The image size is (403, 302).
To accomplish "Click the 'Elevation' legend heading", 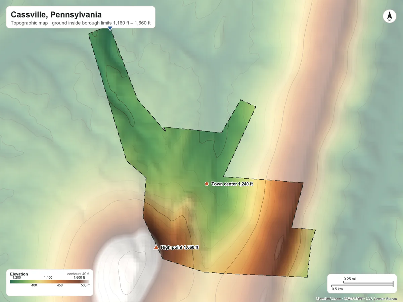I will [19, 274].
